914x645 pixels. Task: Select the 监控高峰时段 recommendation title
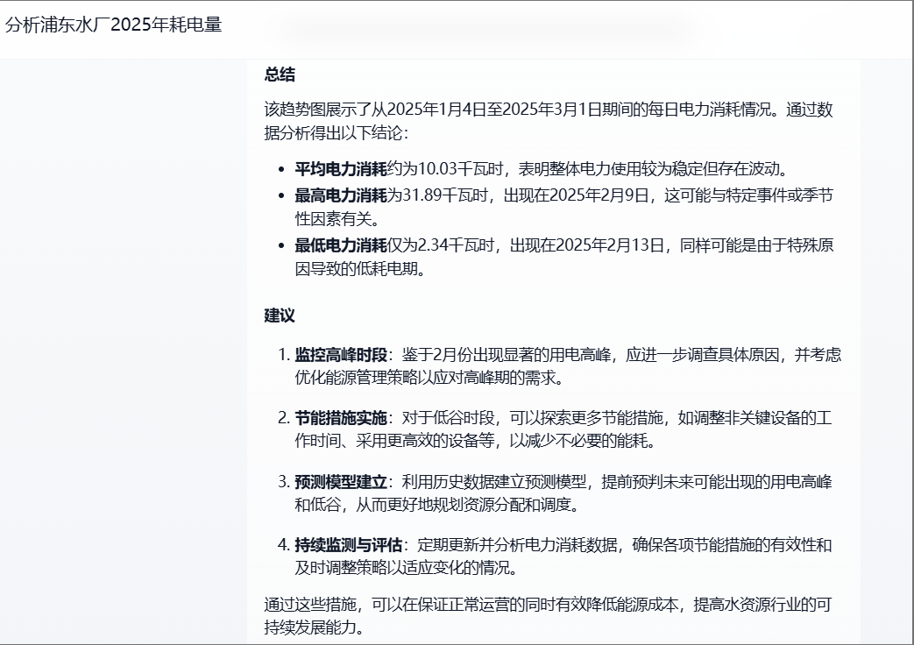click(x=340, y=355)
